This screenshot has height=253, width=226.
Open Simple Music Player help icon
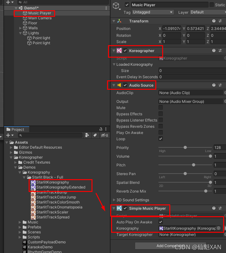pyautogui.click(x=214, y=208)
